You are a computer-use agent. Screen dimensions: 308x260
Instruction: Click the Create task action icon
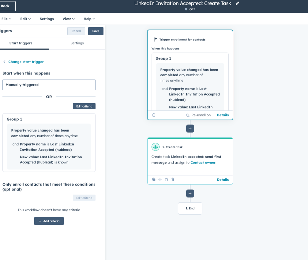tap(155, 147)
